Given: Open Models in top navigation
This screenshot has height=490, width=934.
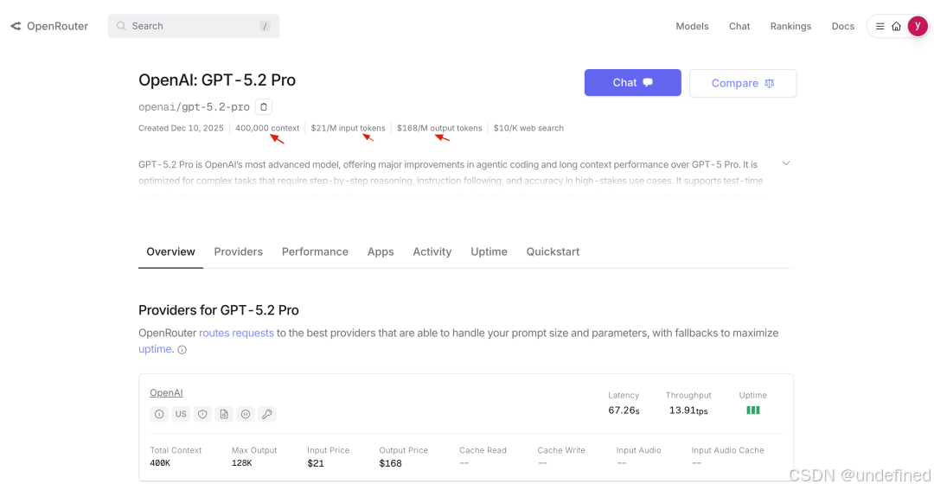Looking at the screenshot, I should pyautogui.click(x=692, y=26).
